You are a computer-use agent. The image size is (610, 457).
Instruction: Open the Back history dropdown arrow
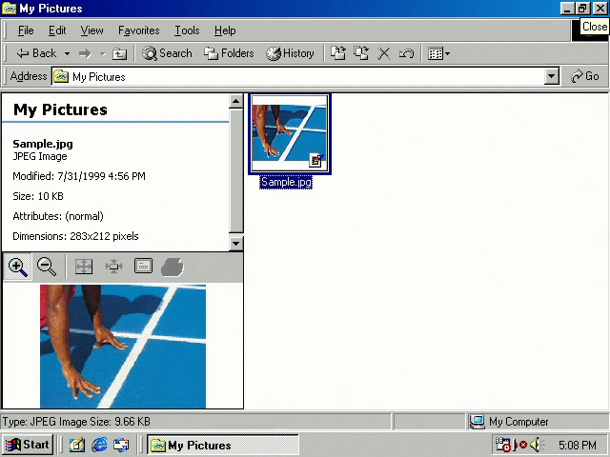(x=67, y=53)
